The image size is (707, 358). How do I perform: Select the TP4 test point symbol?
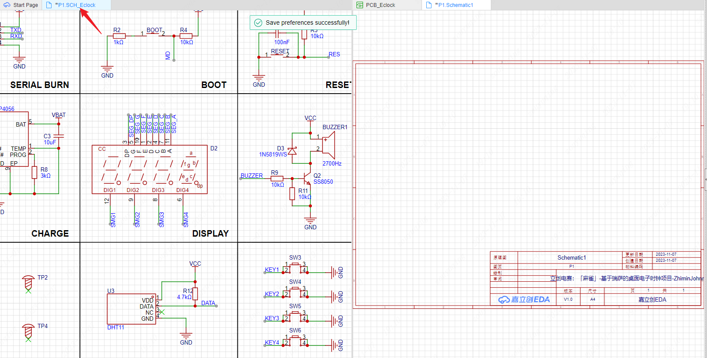pyautogui.click(x=28, y=332)
